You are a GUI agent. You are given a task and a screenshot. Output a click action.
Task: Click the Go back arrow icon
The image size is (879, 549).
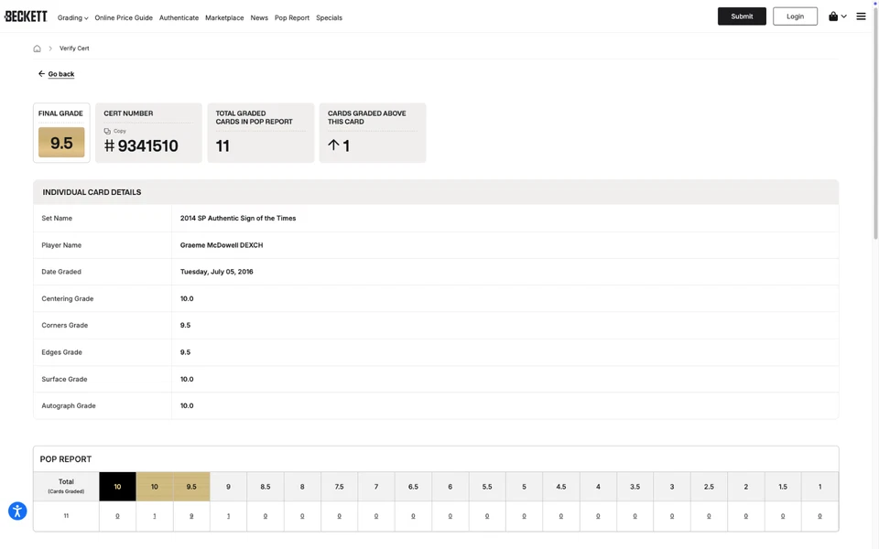[x=41, y=73]
